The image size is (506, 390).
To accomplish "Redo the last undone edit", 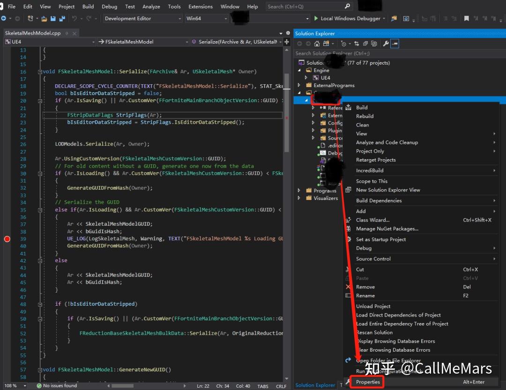I will (89, 19).
